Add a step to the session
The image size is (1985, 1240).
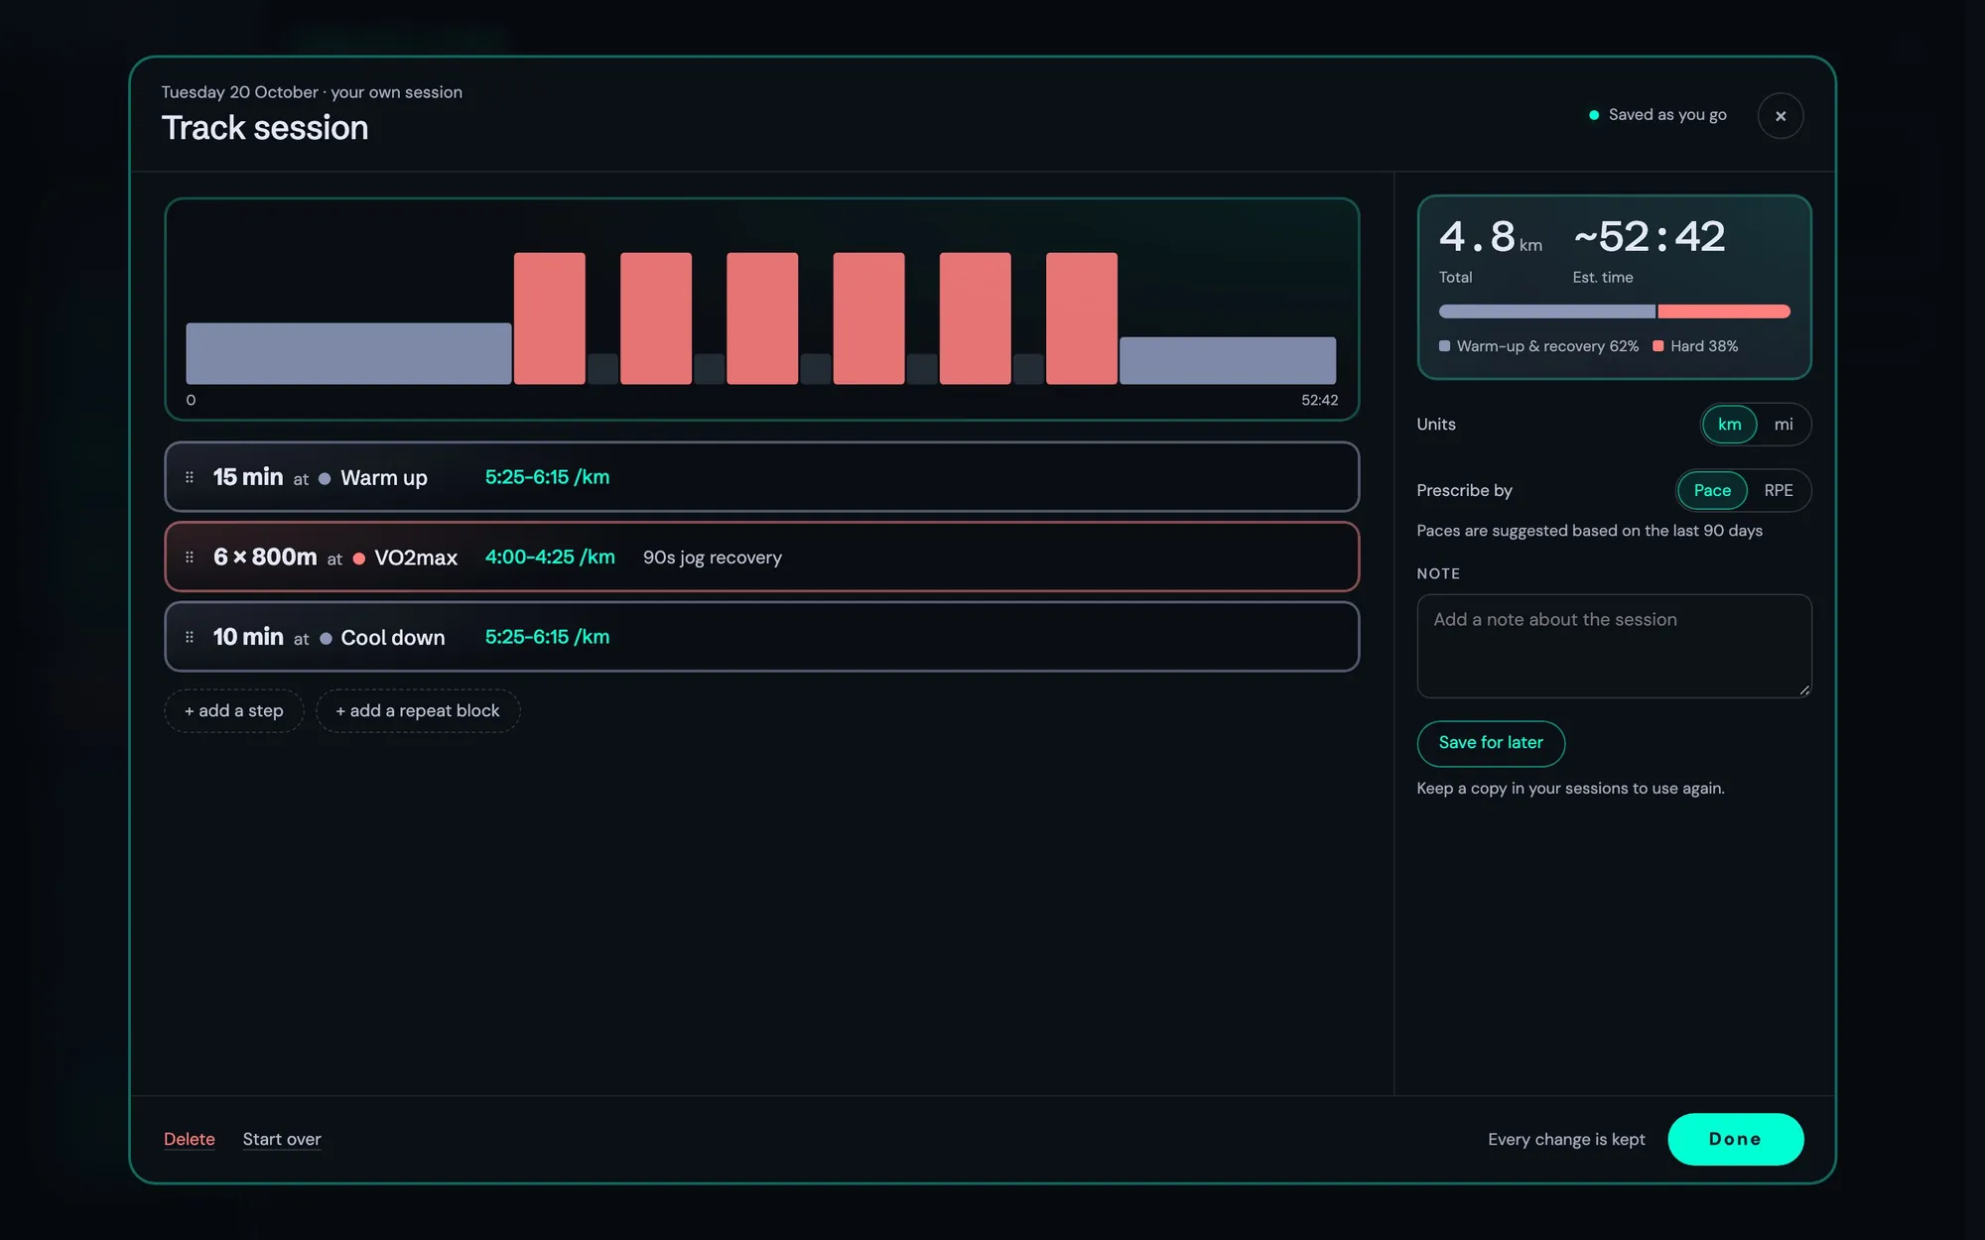pyautogui.click(x=234, y=711)
